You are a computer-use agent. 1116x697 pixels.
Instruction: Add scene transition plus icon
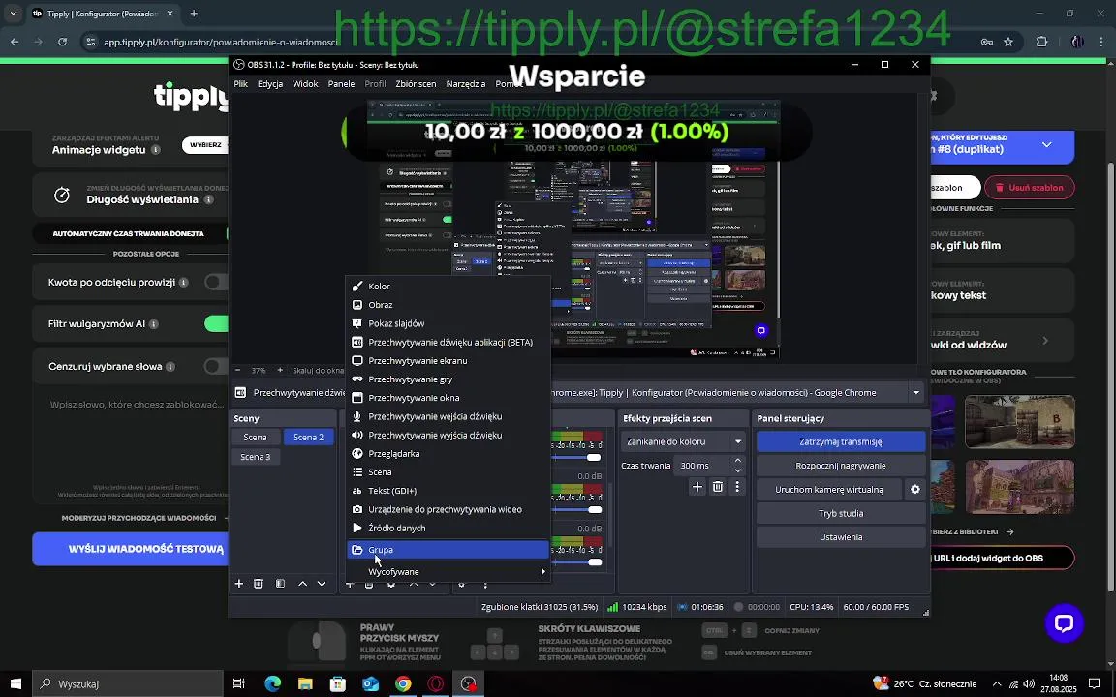pyautogui.click(x=697, y=487)
